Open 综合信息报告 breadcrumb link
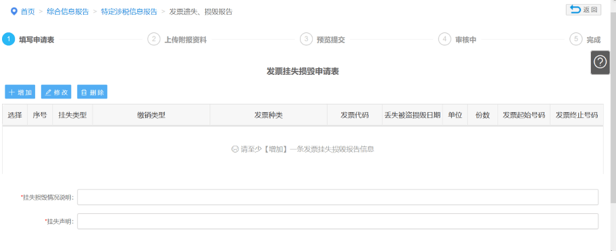Screen dimensions: 616x251 68,11
